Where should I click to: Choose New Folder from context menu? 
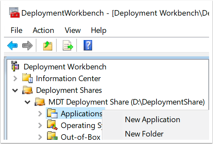click(x=144, y=134)
